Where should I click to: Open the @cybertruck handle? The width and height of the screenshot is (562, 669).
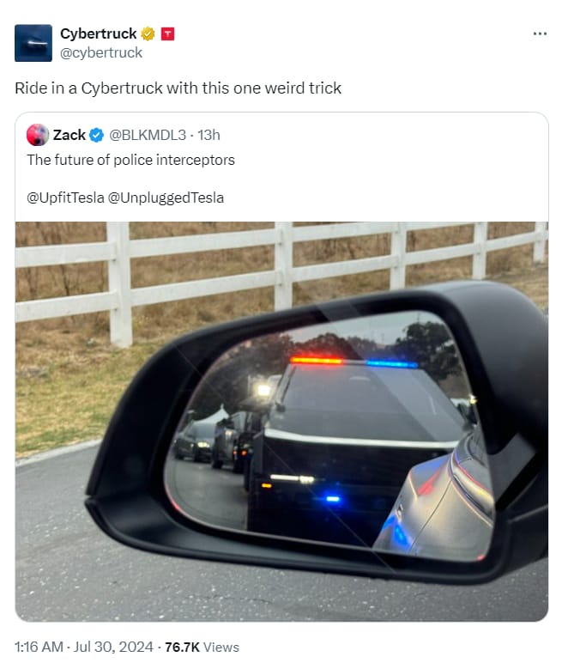coord(101,53)
